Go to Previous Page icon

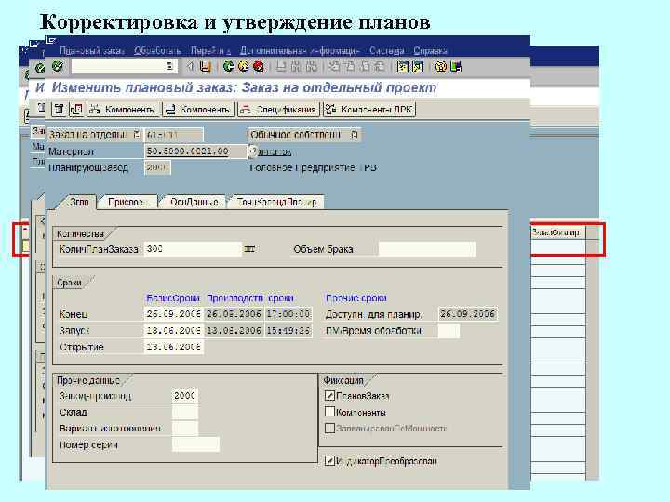(x=350, y=67)
